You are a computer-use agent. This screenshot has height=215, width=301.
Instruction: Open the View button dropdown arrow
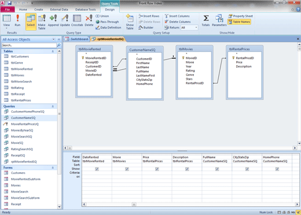[6, 28]
